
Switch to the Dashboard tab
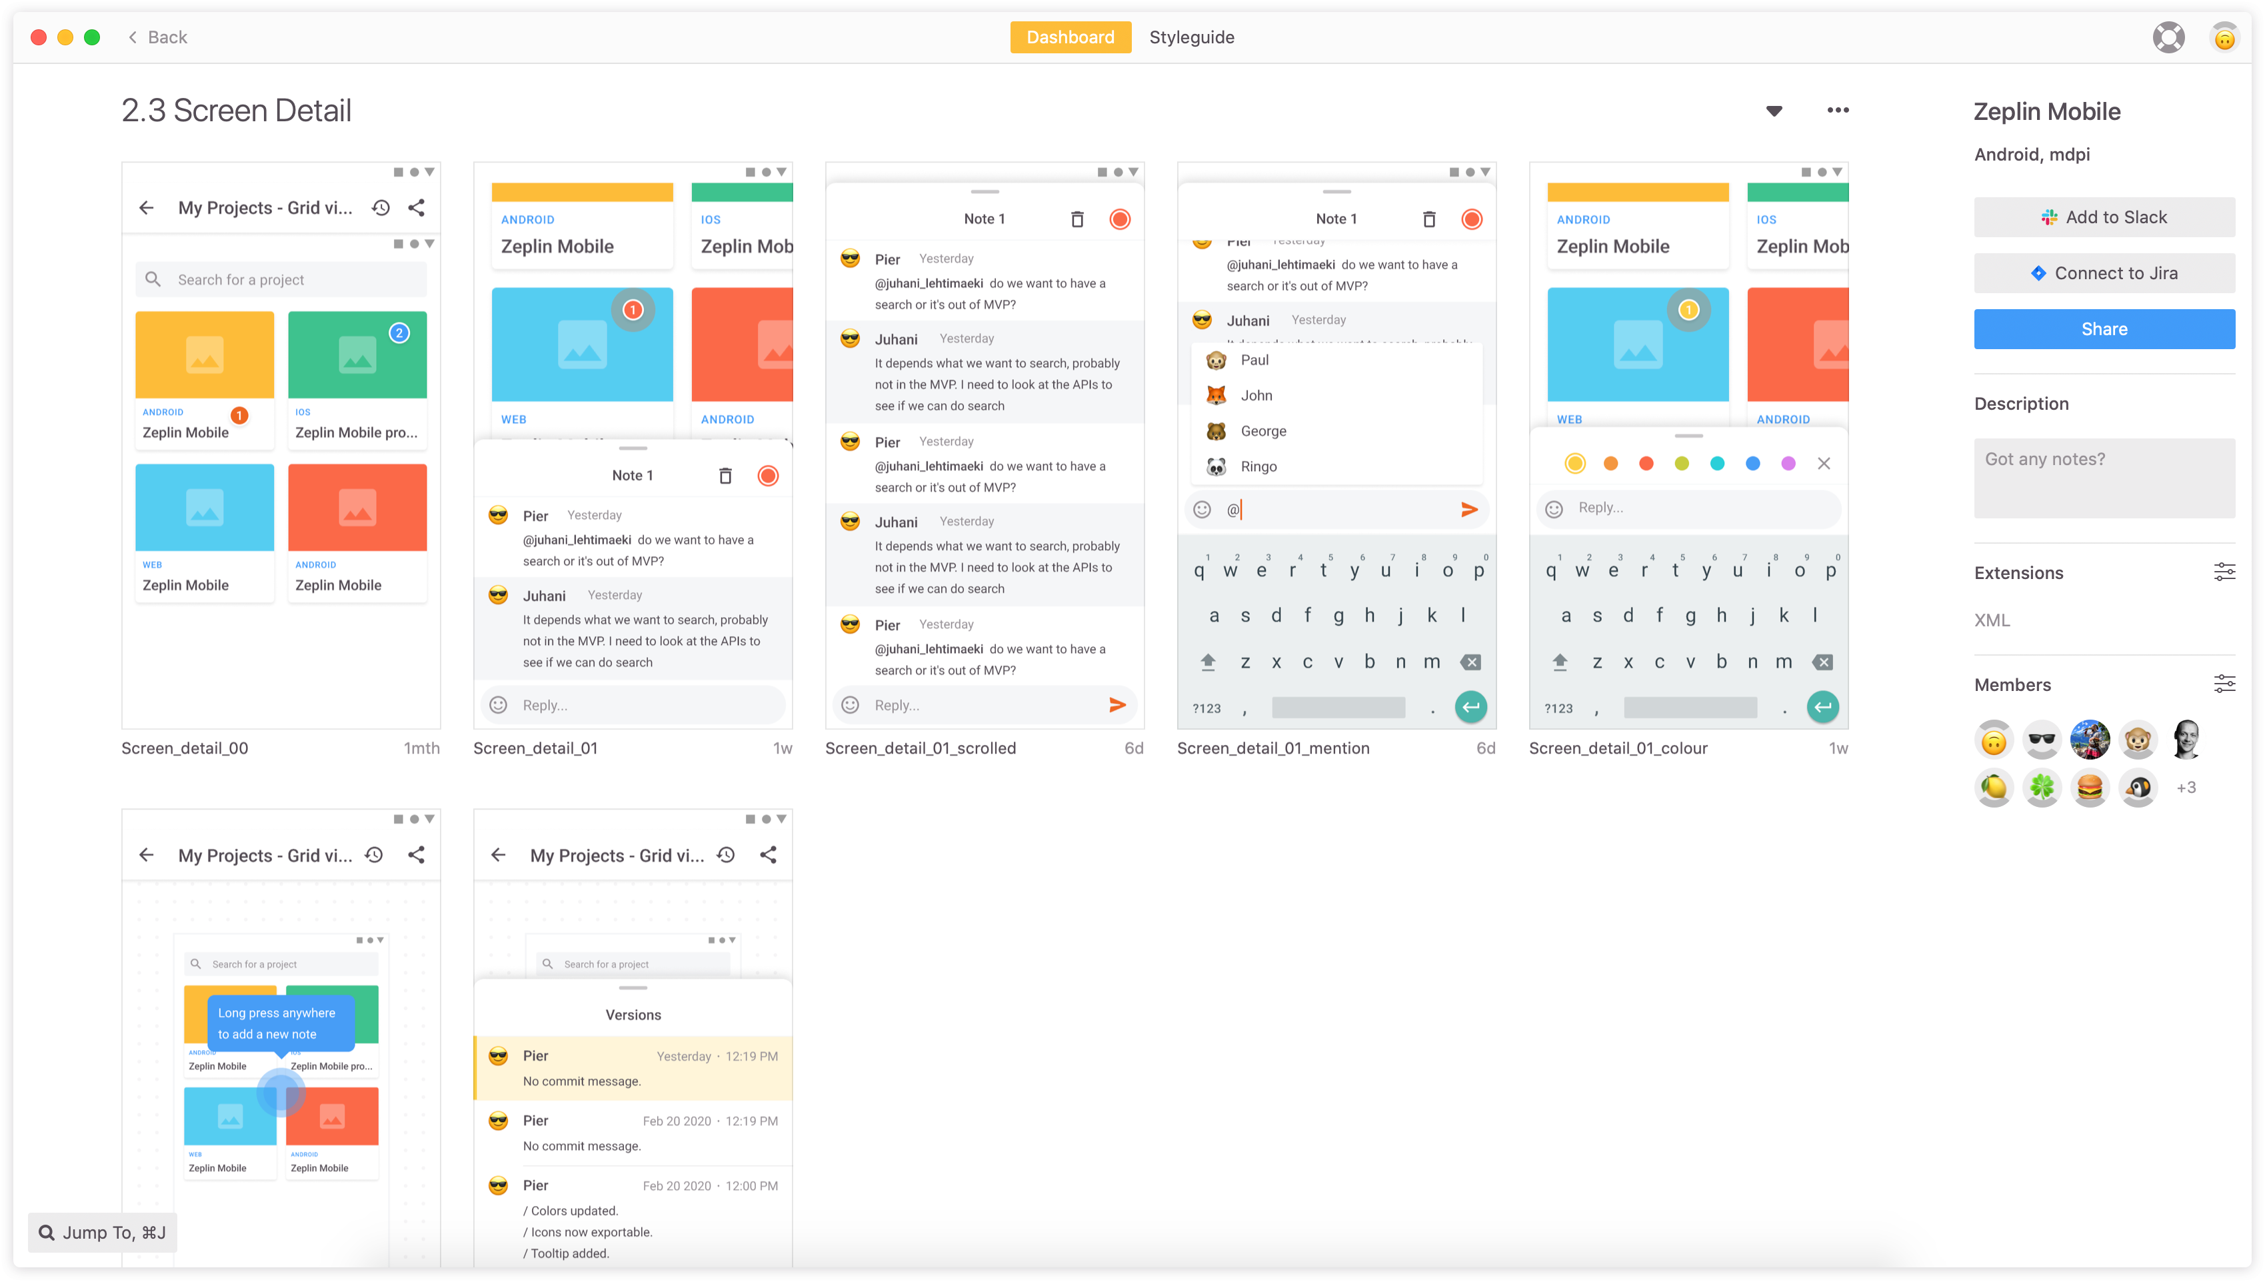(1071, 37)
